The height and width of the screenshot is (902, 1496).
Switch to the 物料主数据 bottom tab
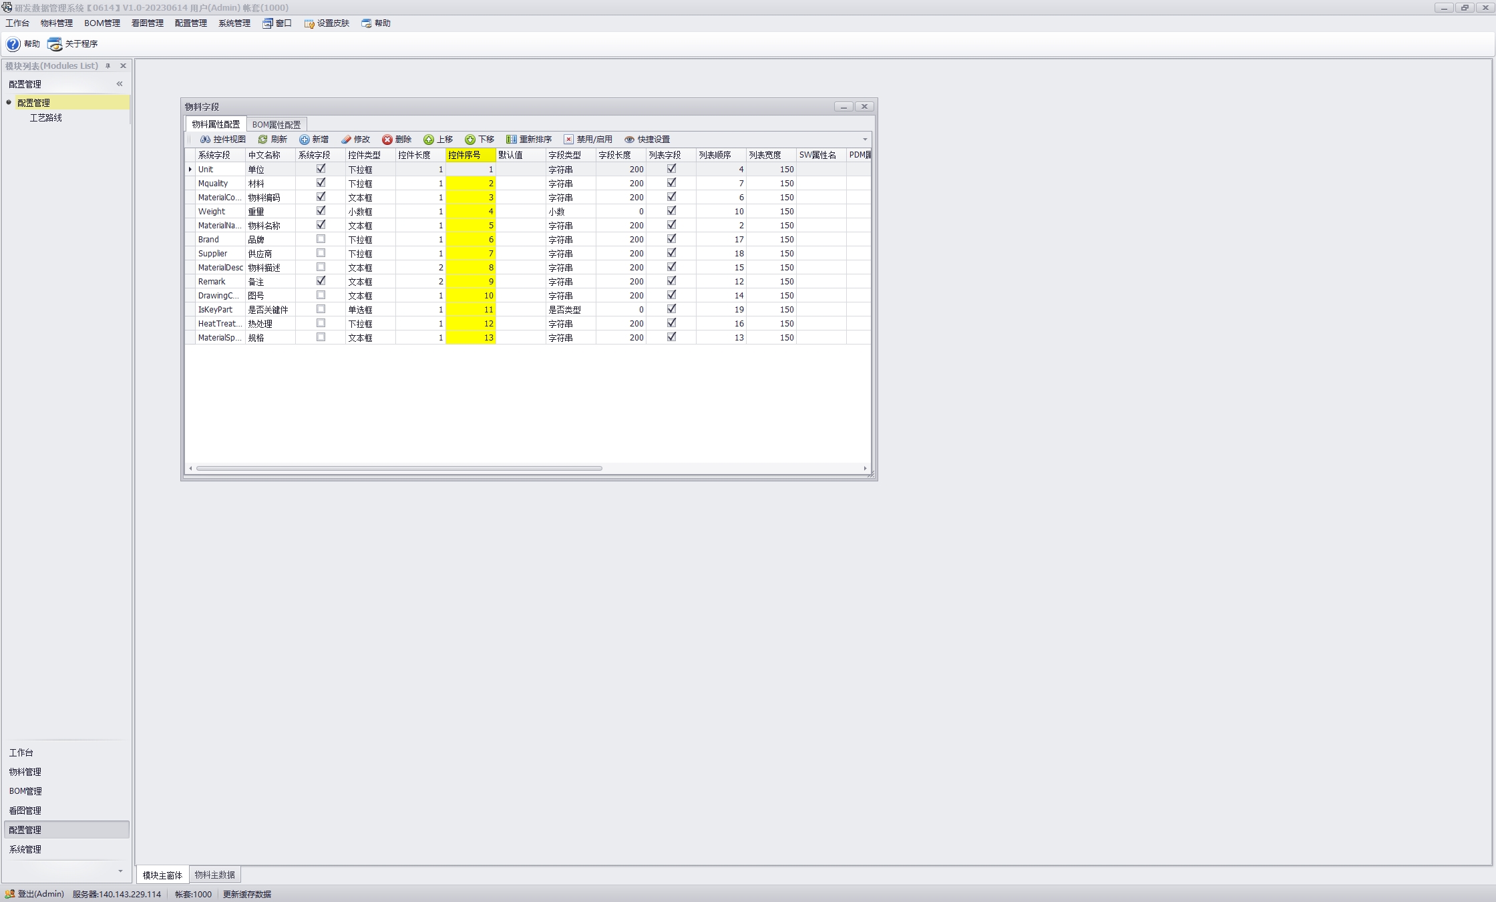(x=214, y=875)
